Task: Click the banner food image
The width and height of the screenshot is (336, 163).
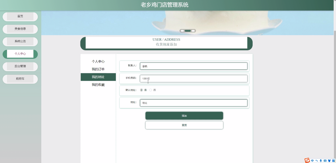Action: (x=187, y=23)
